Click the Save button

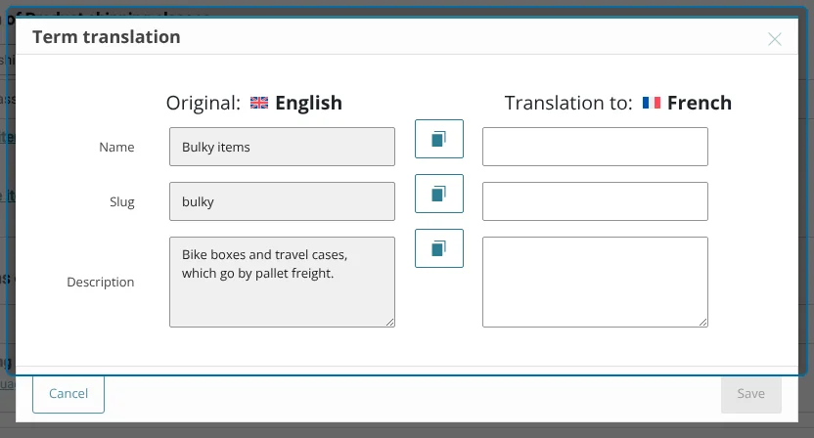click(x=750, y=393)
